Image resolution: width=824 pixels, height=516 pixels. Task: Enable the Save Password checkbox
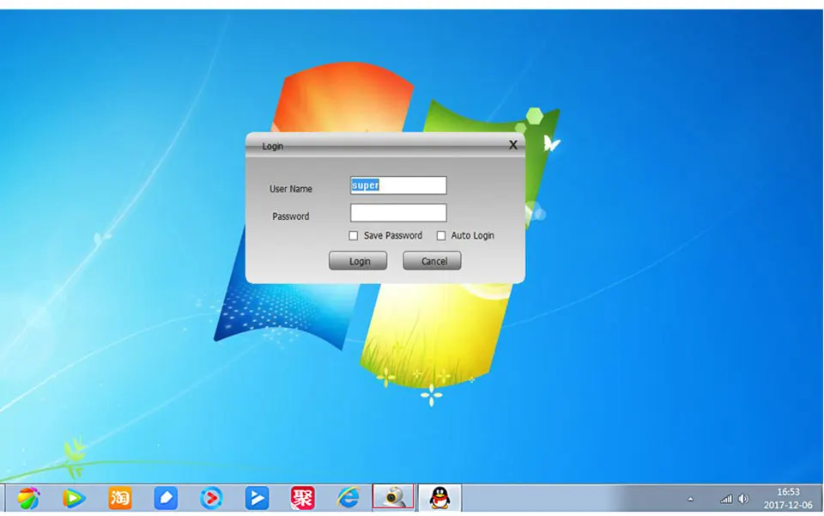pos(353,235)
